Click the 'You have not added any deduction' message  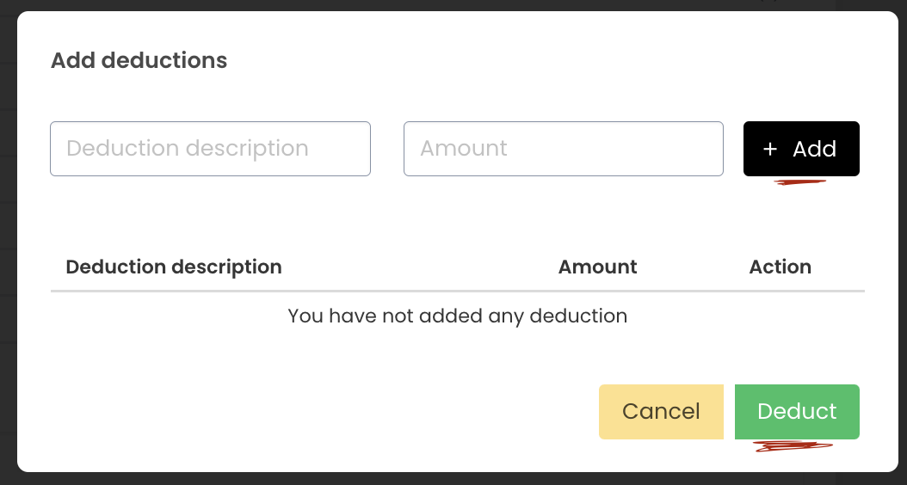[x=457, y=316]
